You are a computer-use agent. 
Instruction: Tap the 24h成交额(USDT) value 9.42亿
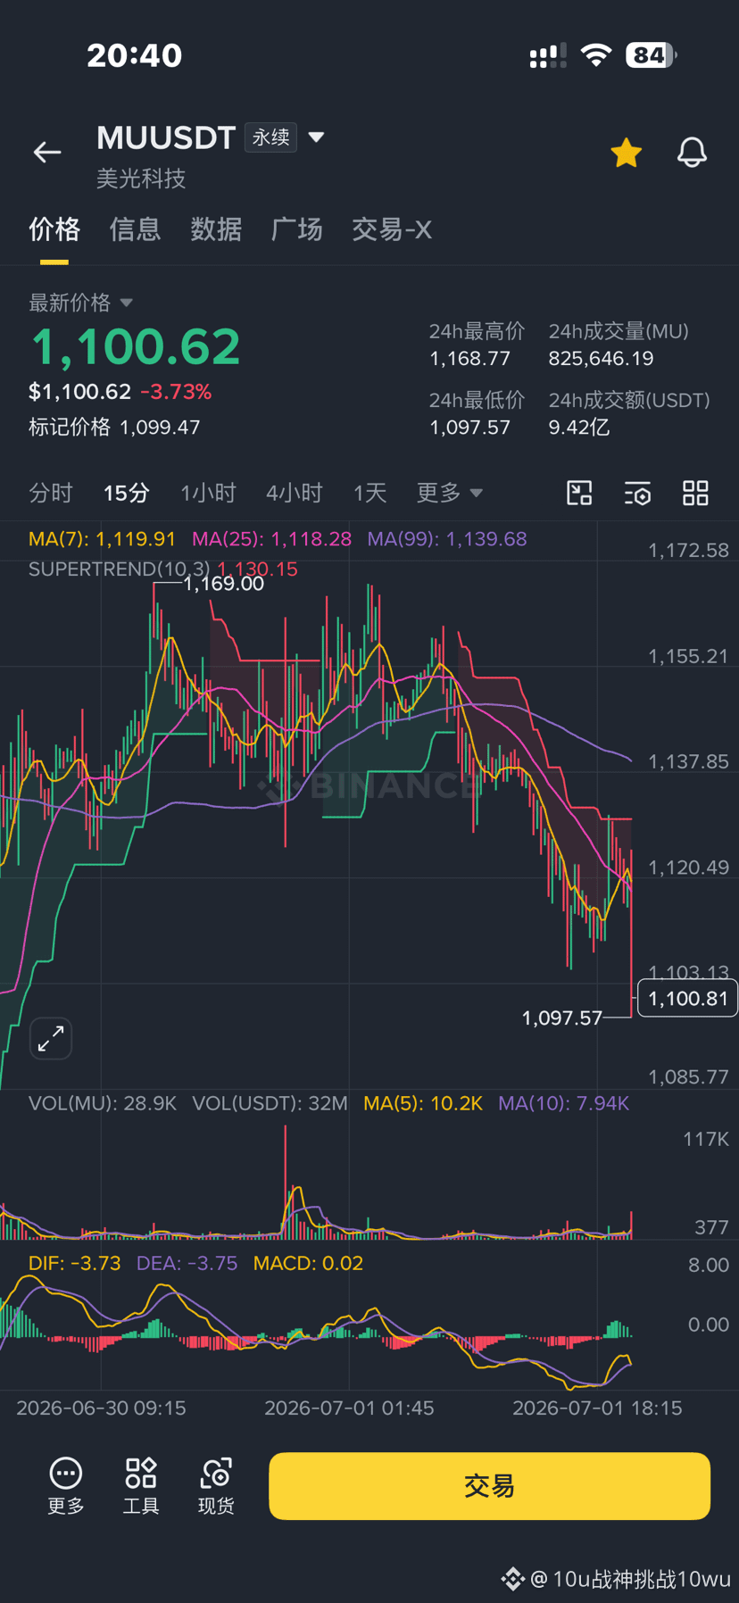pos(578,428)
